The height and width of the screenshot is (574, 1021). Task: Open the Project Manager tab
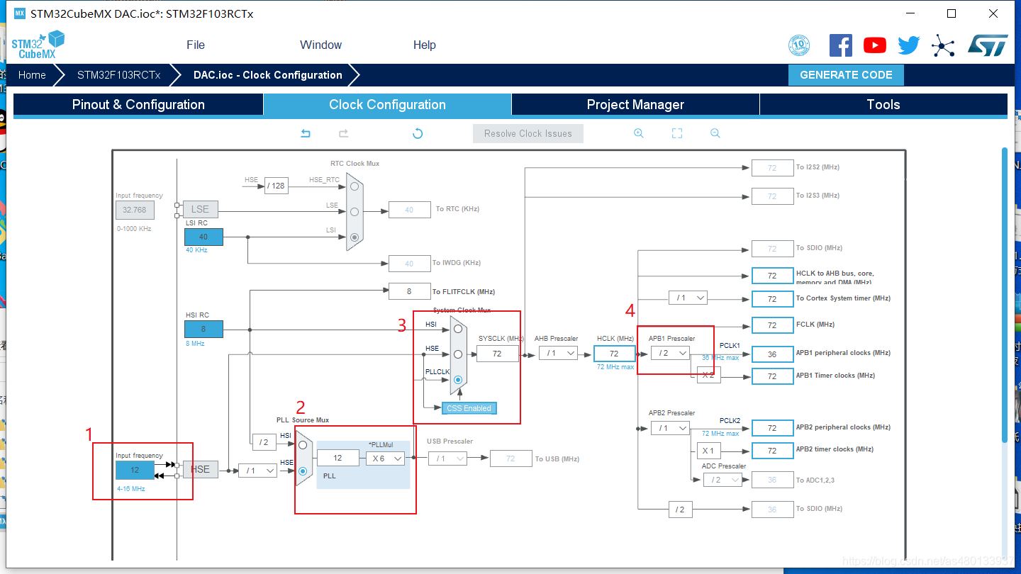635,105
